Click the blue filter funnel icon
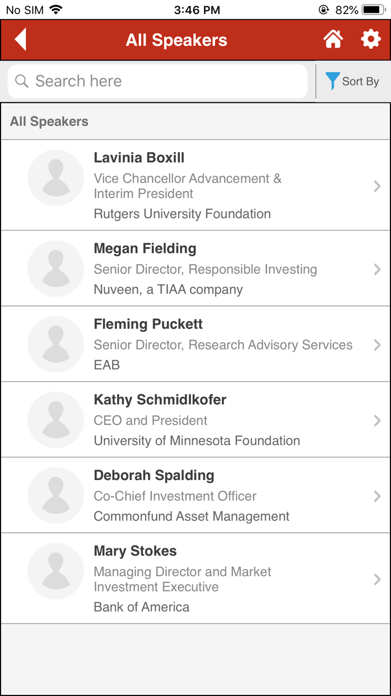This screenshot has height=696, width=391. tap(332, 81)
